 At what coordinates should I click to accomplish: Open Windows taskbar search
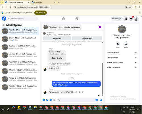tap(8, 109)
